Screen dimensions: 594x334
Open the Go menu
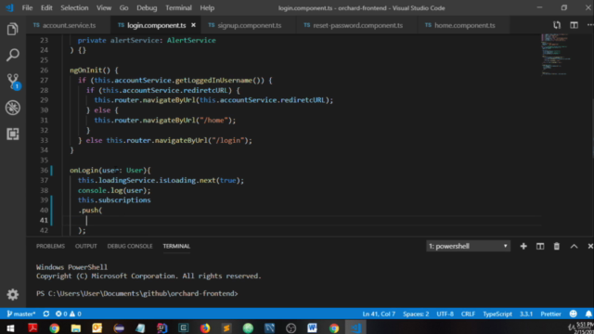(x=123, y=8)
